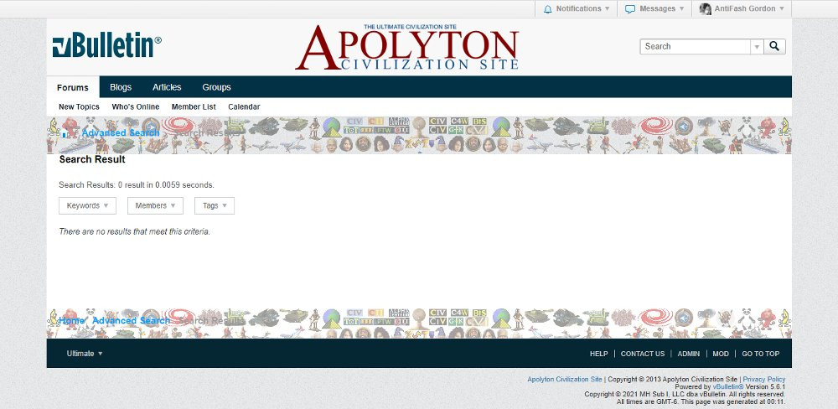Expand the Keywords filter dropdown
Image resolution: width=838 pixels, height=409 pixels.
pyautogui.click(x=88, y=206)
